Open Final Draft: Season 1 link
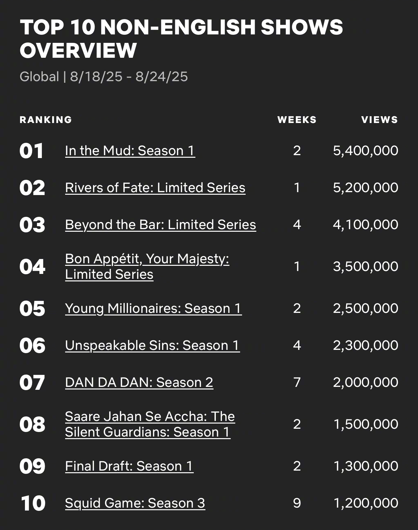The height and width of the screenshot is (530, 418). [129, 466]
